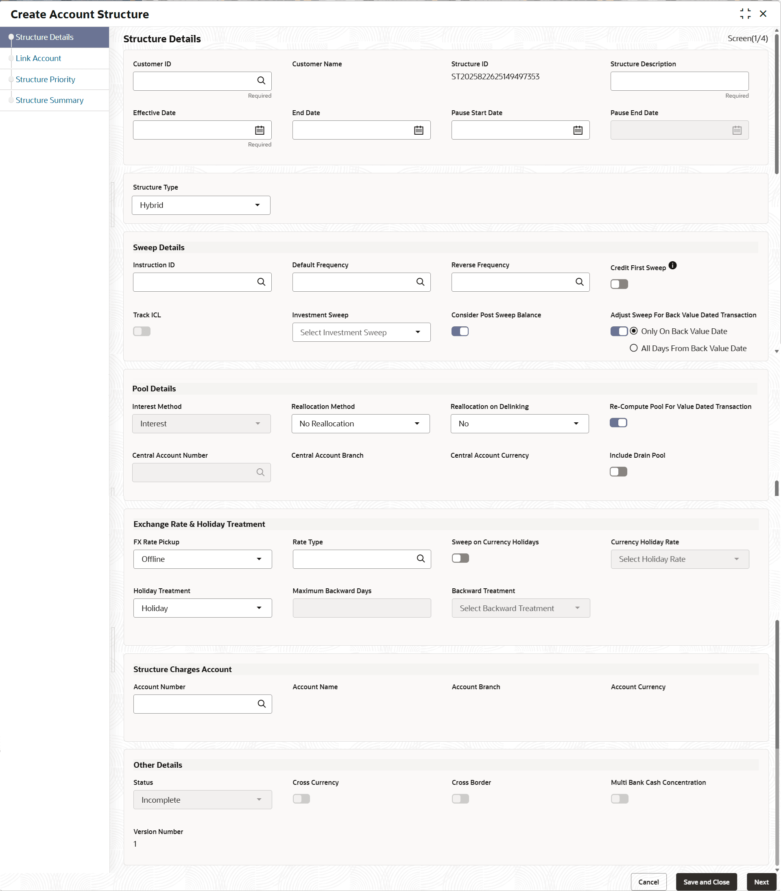
Task: Click in the Structure Description field
Action: 679,81
